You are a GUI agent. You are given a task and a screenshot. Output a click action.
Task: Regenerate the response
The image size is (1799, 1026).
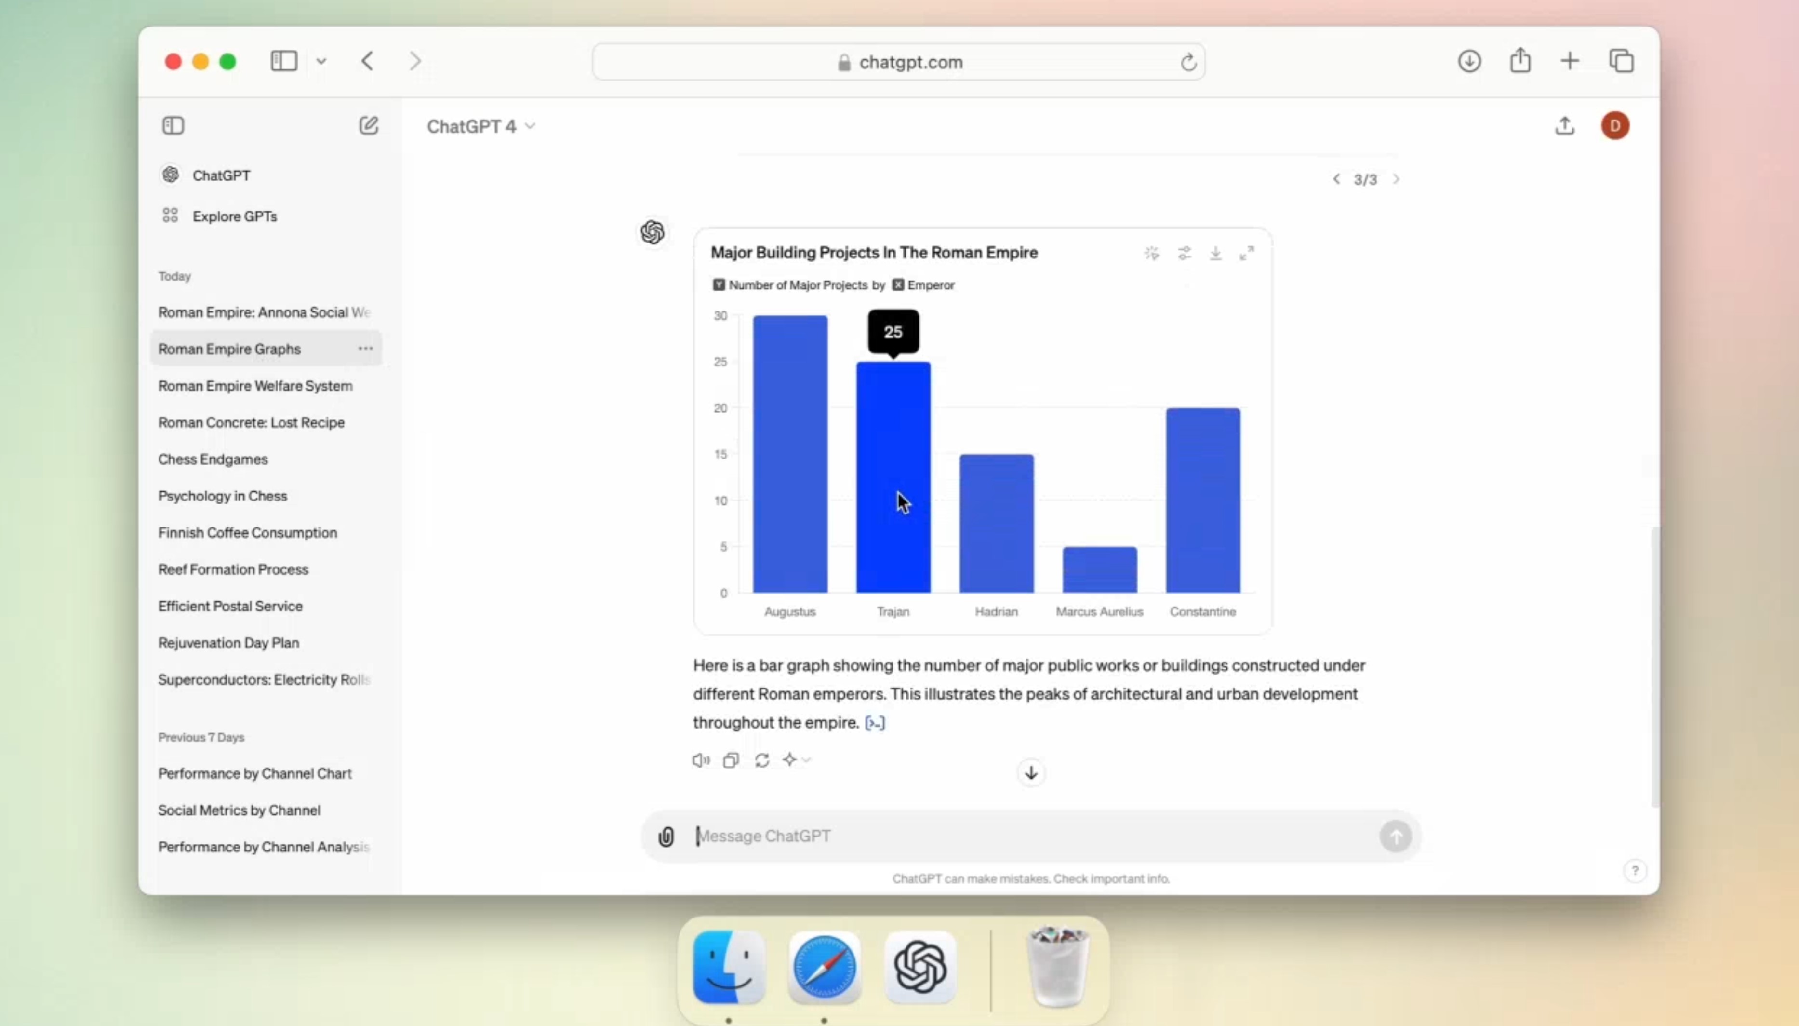point(762,760)
